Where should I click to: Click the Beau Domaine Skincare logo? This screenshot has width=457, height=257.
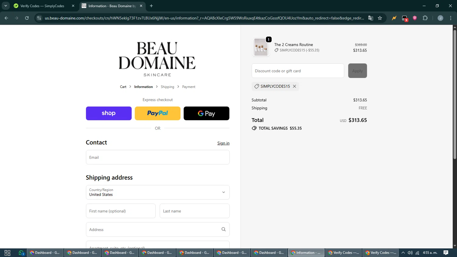tap(157, 59)
